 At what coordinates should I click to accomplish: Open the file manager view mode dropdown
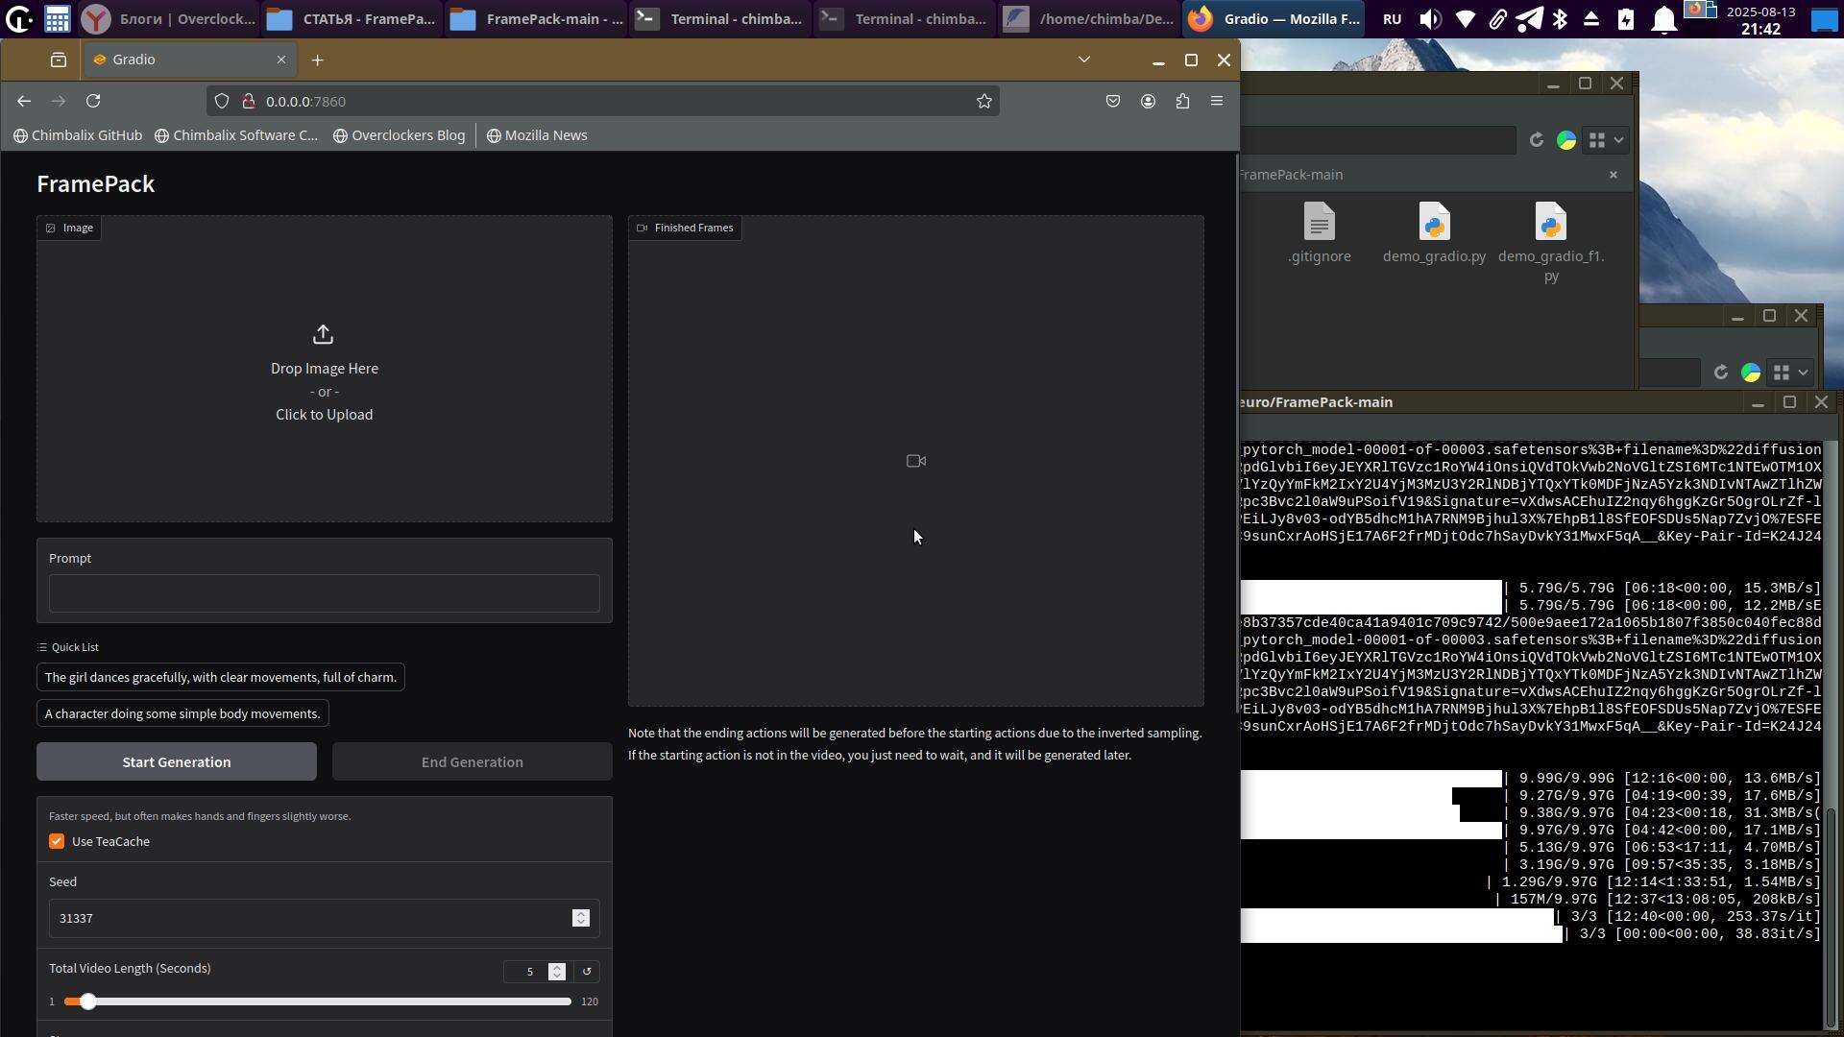click(x=1606, y=140)
